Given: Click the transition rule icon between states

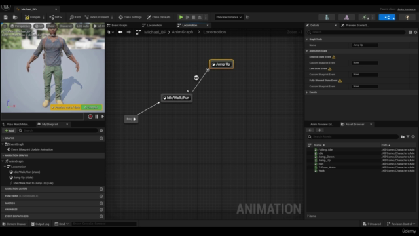Looking at the screenshot, I should 196,77.
